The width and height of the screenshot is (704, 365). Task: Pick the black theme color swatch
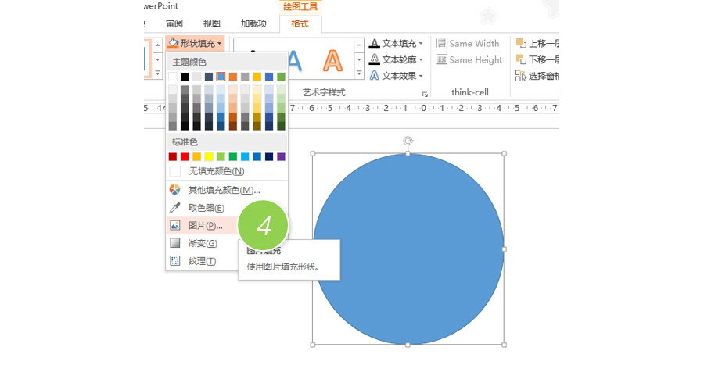185,77
